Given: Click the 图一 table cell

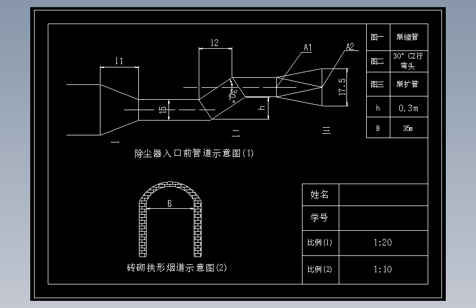Looking at the screenshot, I should tap(378, 37).
